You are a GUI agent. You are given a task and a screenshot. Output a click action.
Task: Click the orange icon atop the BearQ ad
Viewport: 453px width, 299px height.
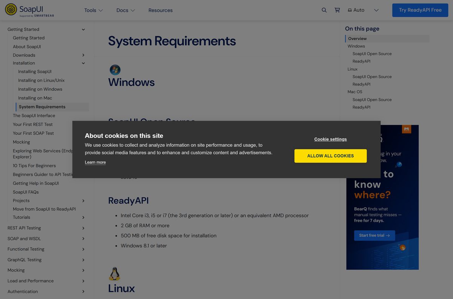click(x=406, y=129)
